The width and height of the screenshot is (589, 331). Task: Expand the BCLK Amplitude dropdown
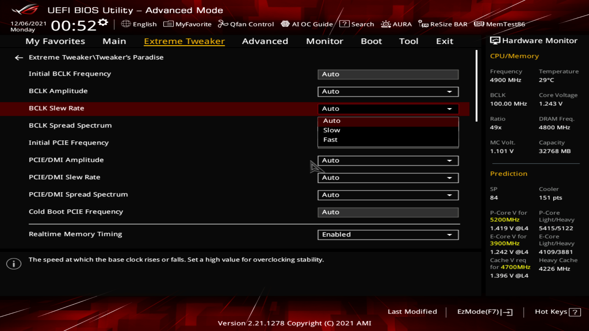point(388,92)
